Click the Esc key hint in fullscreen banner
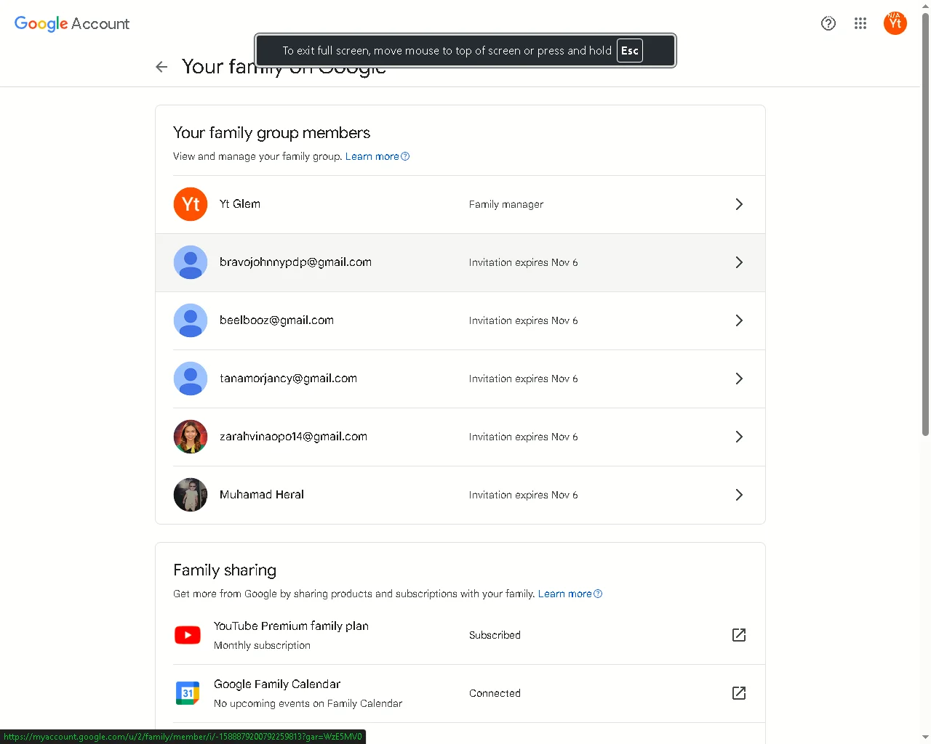The width and height of the screenshot is (931, 744). tap(630, 51)
